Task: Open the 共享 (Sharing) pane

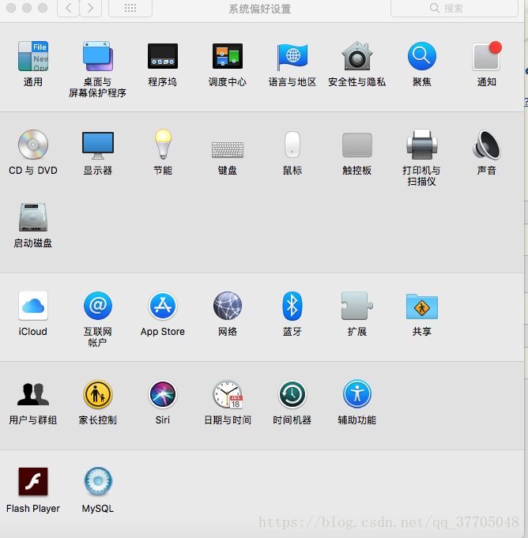Action: click(x=422, y=307)
